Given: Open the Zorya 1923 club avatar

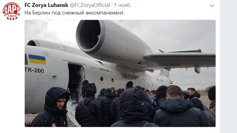Looking at the screenshot, I should (12, 11).
